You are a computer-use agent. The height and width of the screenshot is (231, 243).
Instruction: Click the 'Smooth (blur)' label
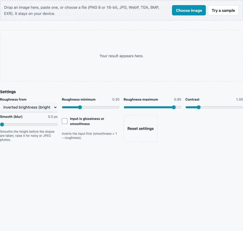(11, 117)
